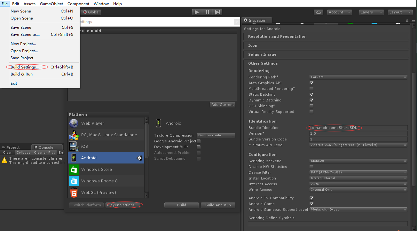Enable GPU Skinning checkbox

coord(311,106)
